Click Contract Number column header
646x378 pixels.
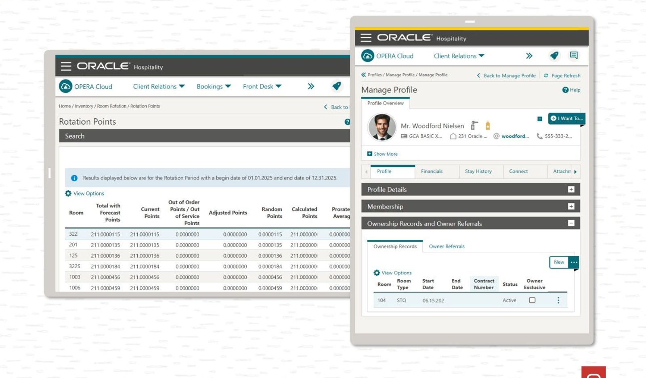point(484,284)
